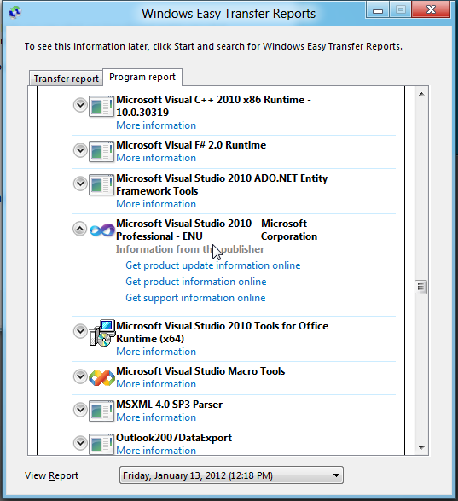Open More information for MSXML 4.0 SP3 Parser
The width and height of the screenshot is (458, 501).
point(156,417)
